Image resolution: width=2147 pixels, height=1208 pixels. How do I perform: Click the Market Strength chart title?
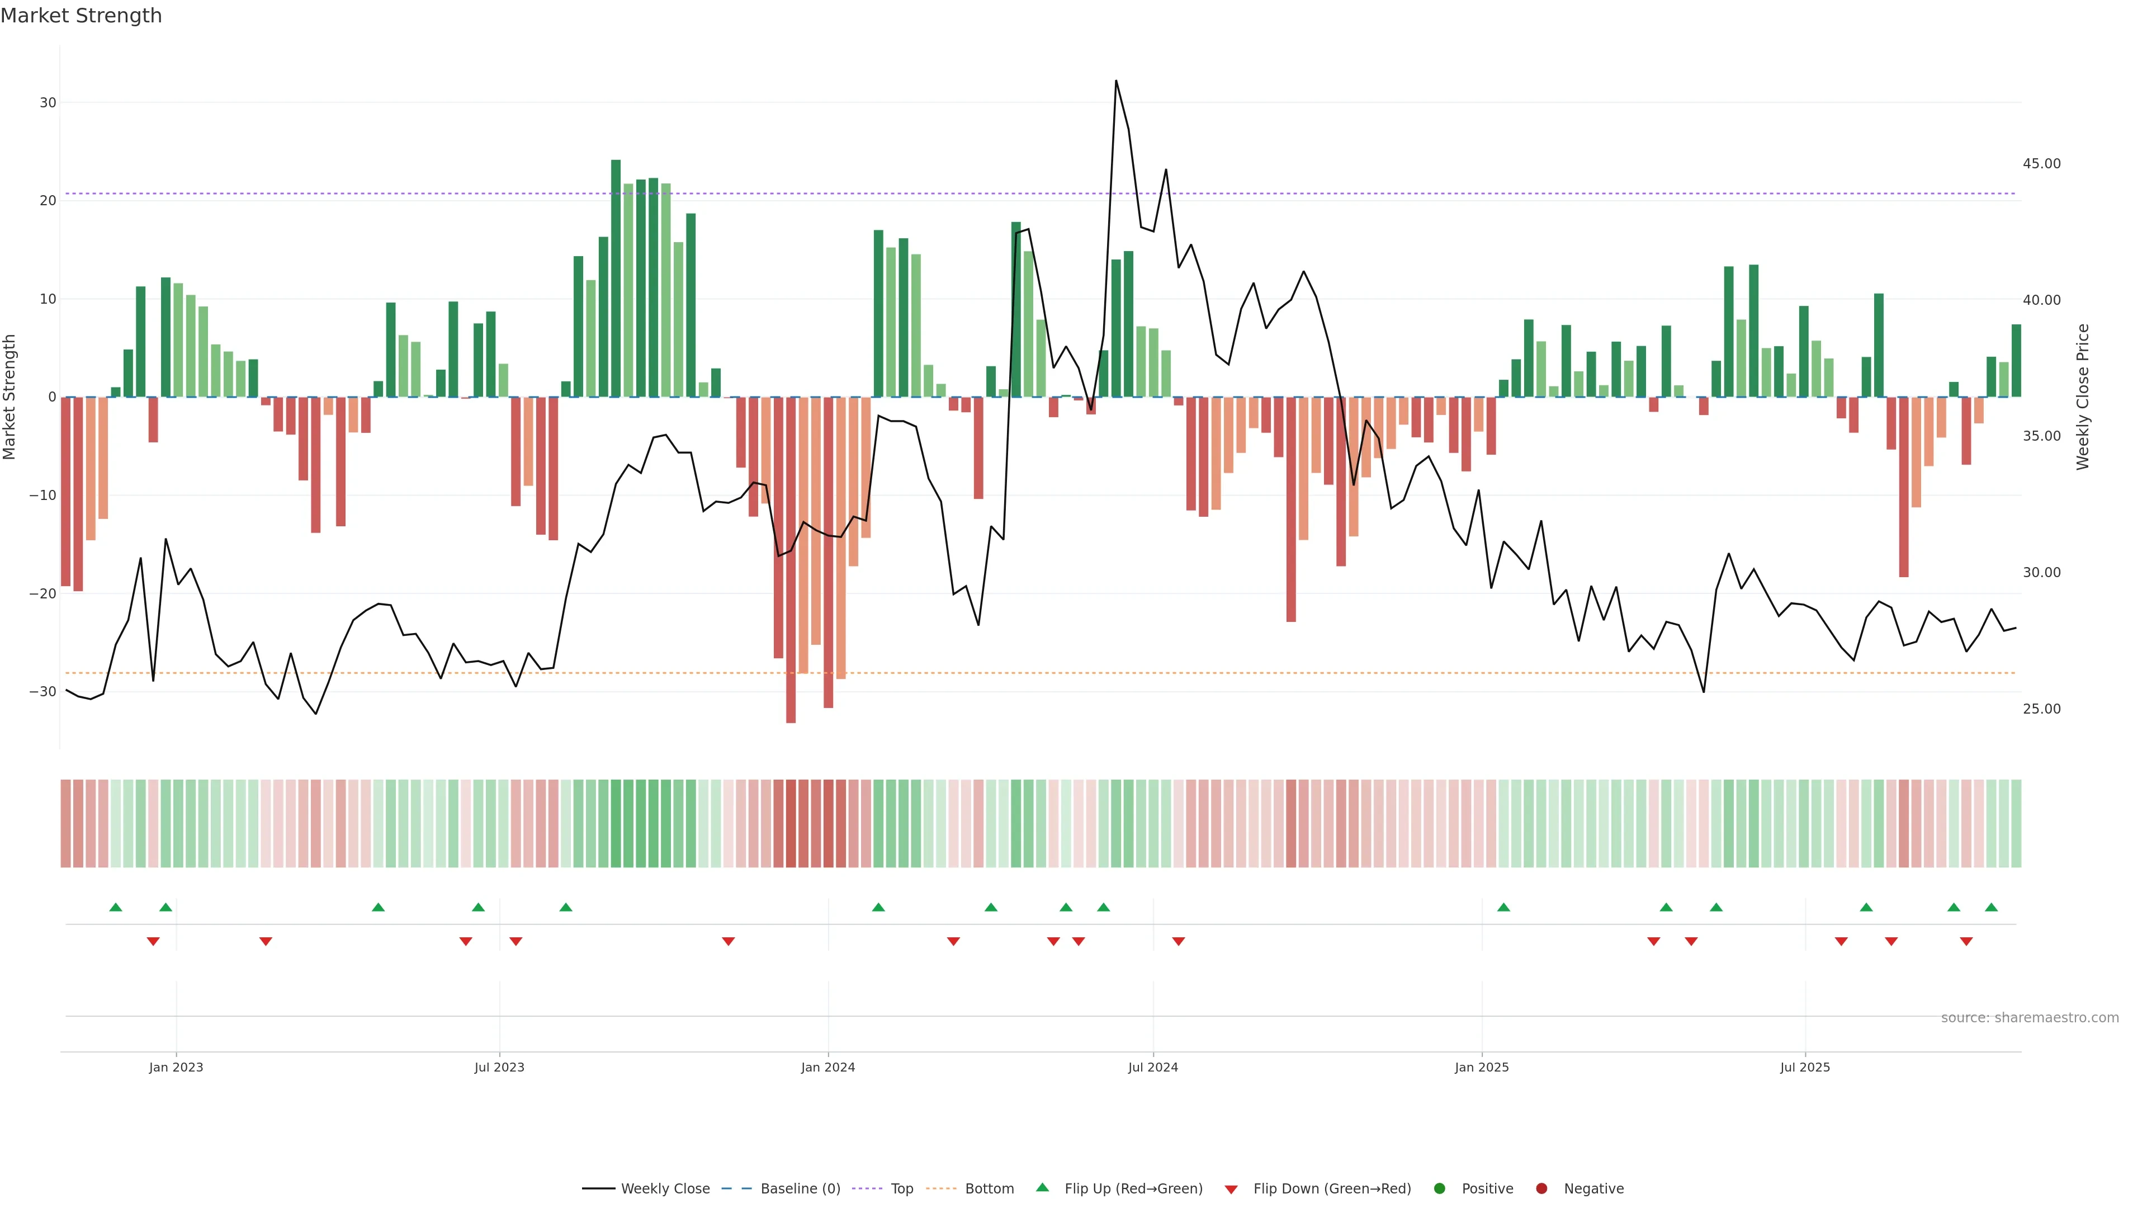[x=81, y=16]
